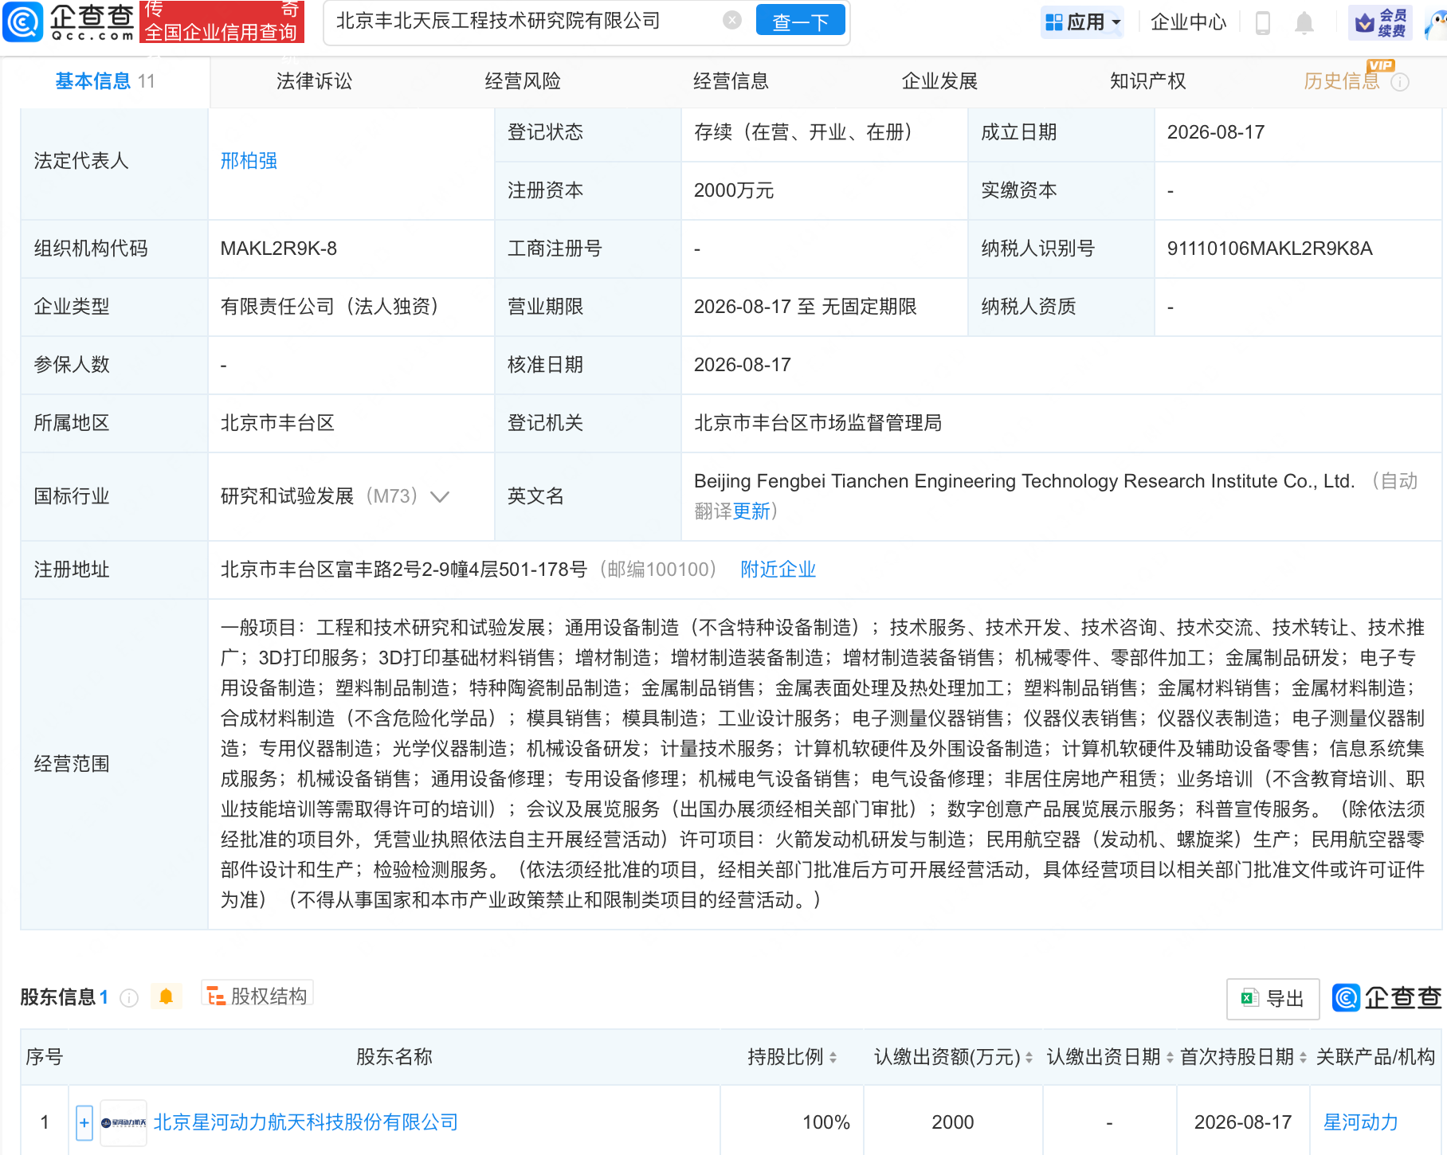
Task: Click the English name Beijing Fengbei Tianchen text
Action: click(x=1024, y=481)
